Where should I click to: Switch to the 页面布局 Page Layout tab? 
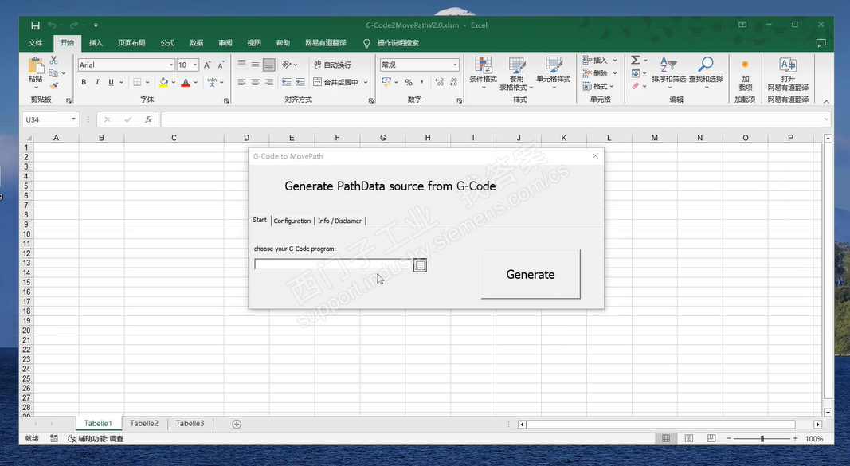pyautogui.click(x=131, y=43)
